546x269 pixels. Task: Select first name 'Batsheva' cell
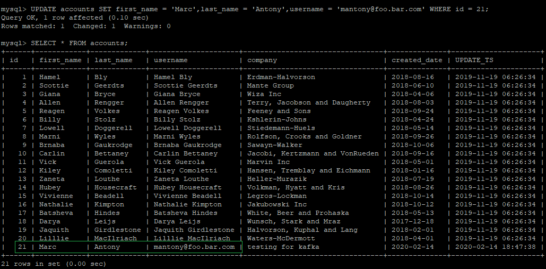[56, 213]
